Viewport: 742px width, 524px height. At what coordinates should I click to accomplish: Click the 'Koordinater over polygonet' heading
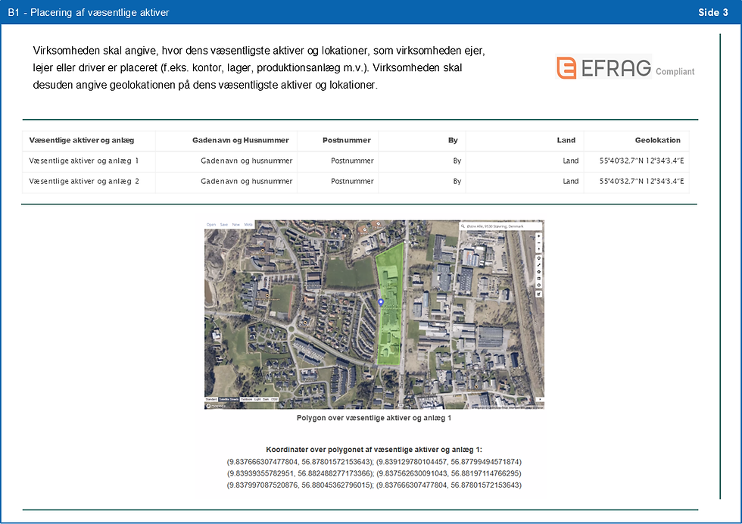[x=374, y=450]
